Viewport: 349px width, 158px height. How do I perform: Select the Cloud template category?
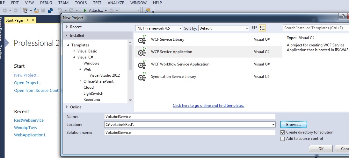(89, 87)
